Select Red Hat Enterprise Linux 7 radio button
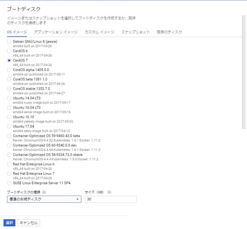 (9, 174)
